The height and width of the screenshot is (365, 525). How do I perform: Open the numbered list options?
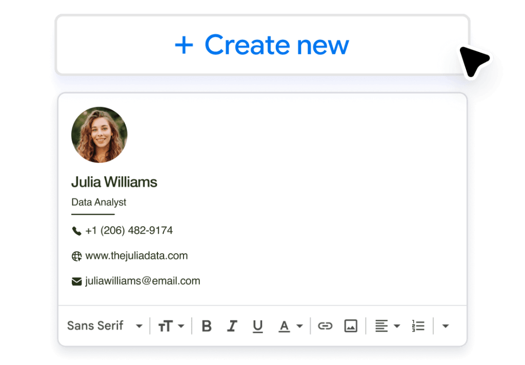click(417, 326)
